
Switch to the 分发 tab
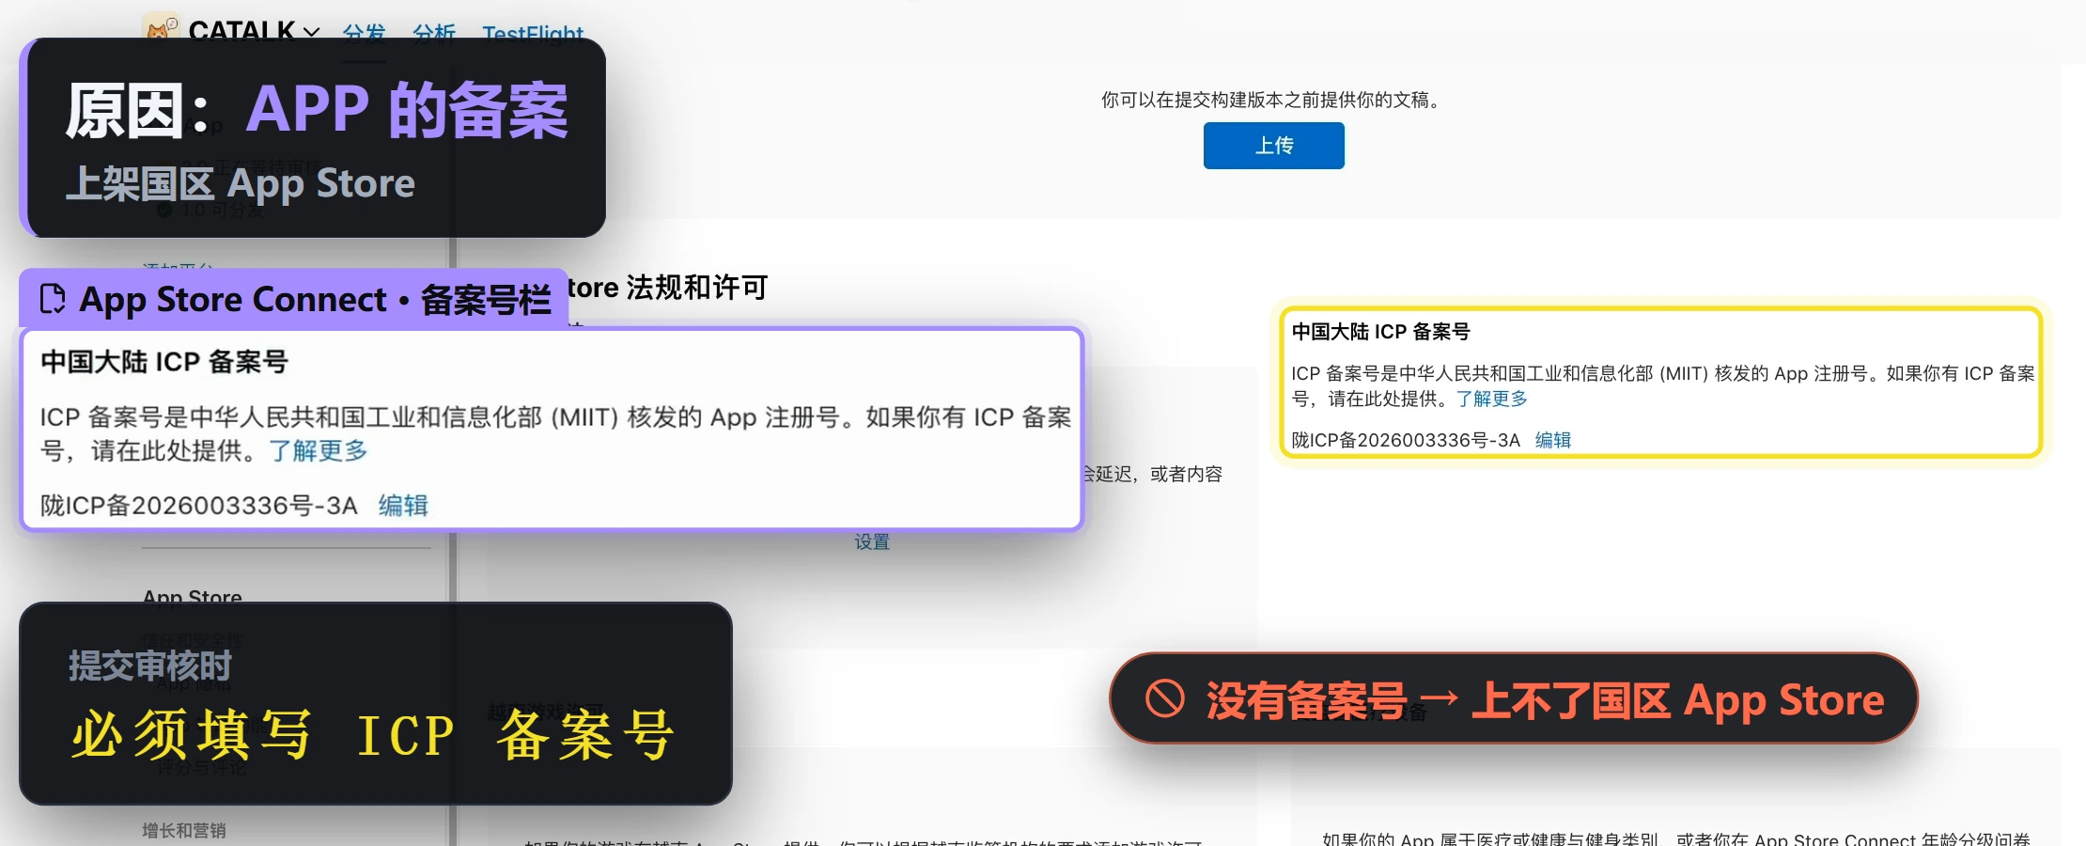click(365, 34)
